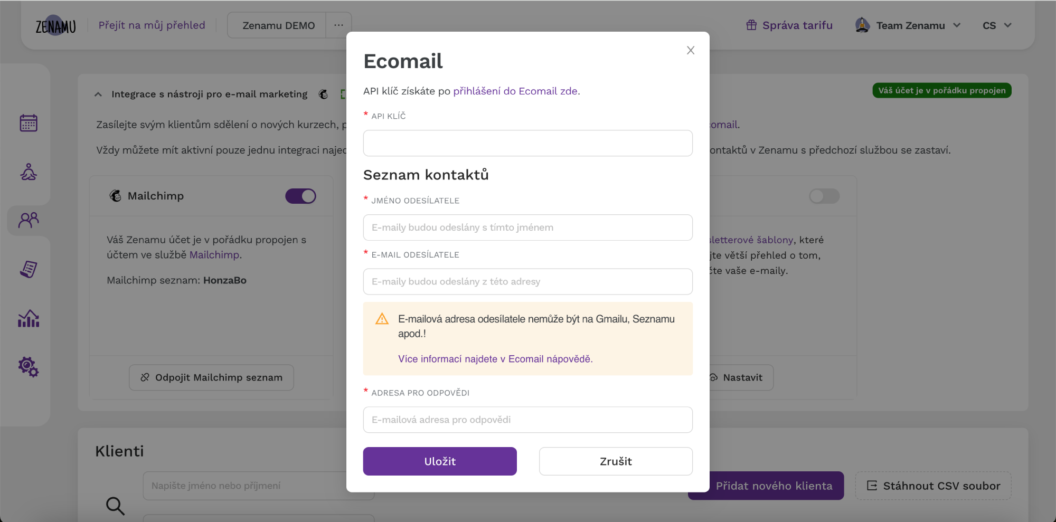Open the settings gears sidebar icon
Image resolution: width=1056 pixels, height=522 pixels.
pyautogui.click(x=29, y=367)
